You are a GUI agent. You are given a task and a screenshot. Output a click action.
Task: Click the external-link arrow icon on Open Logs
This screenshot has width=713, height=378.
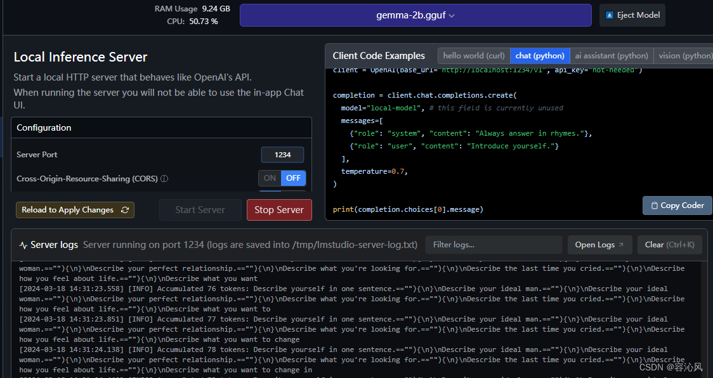coord(621,245)
